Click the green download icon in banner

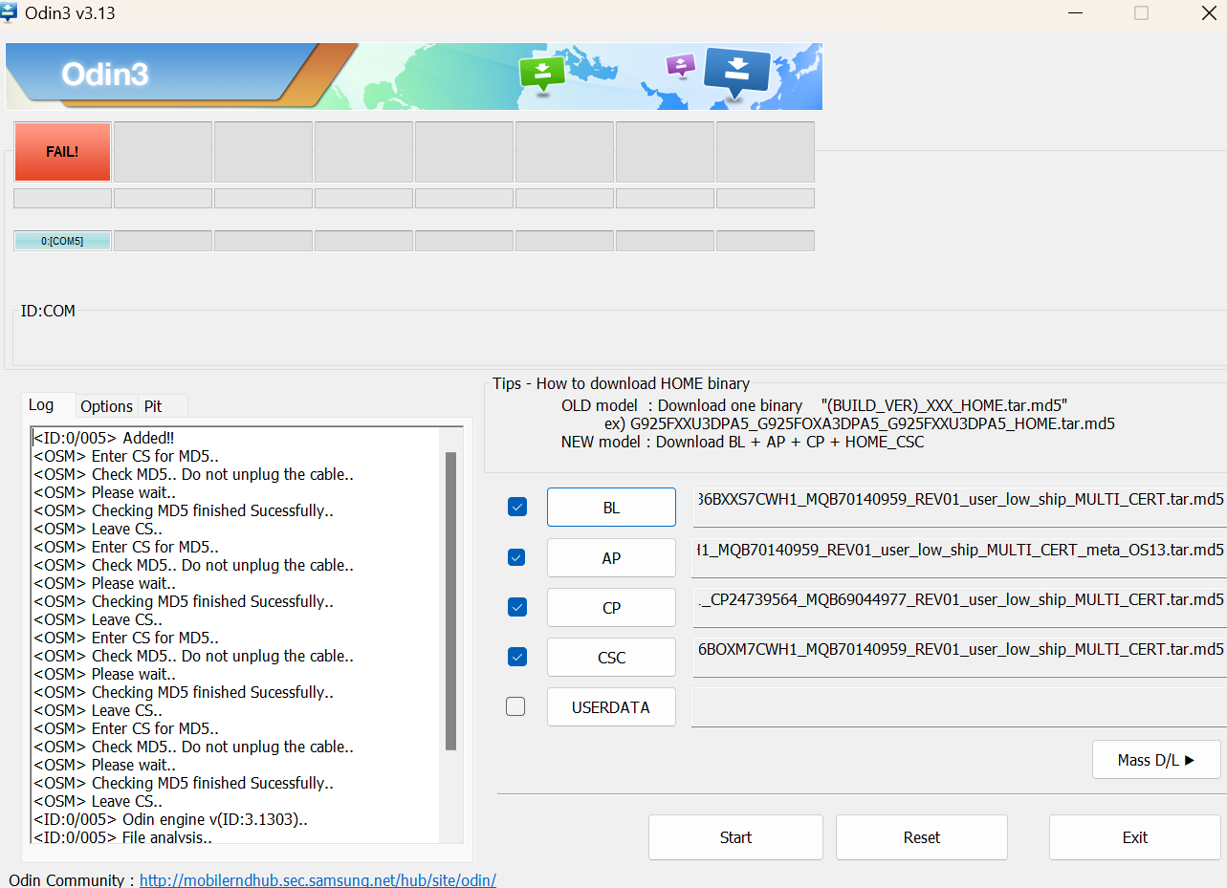(542, 74)
